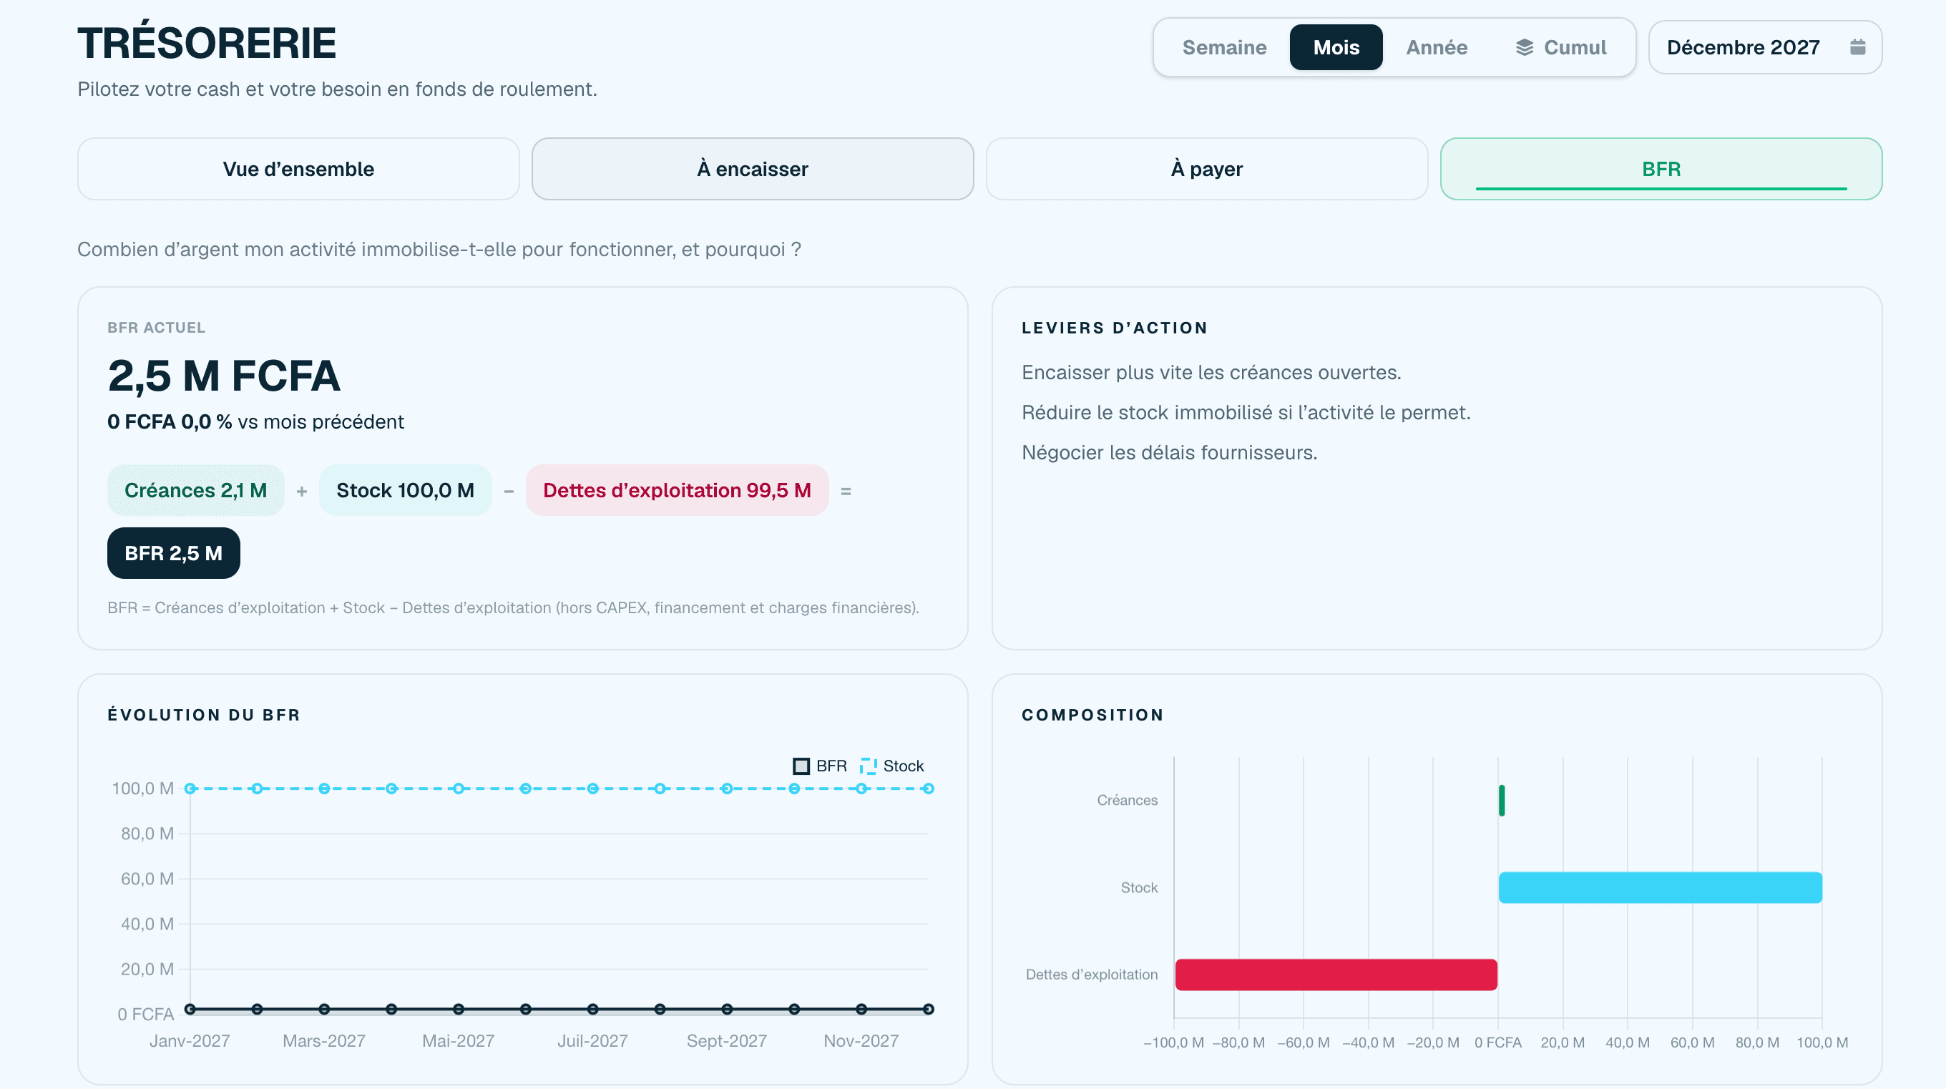The image size is (1946, 1089).
Task: Click the BFR formula footnote text
Action: coord(513,607)
